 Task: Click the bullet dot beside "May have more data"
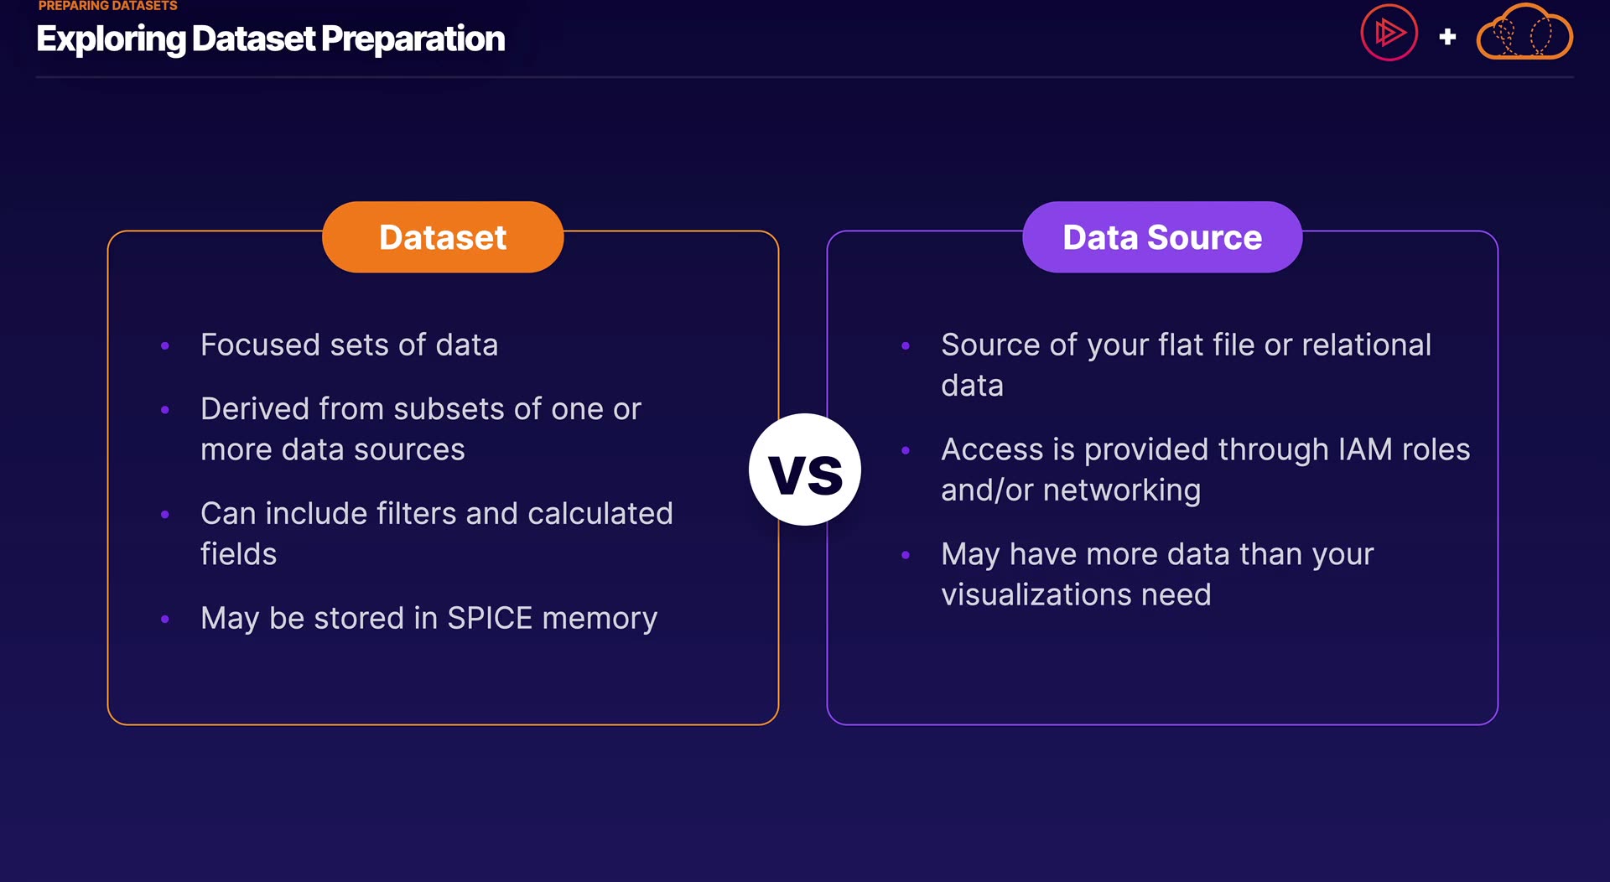click(906, 555)
